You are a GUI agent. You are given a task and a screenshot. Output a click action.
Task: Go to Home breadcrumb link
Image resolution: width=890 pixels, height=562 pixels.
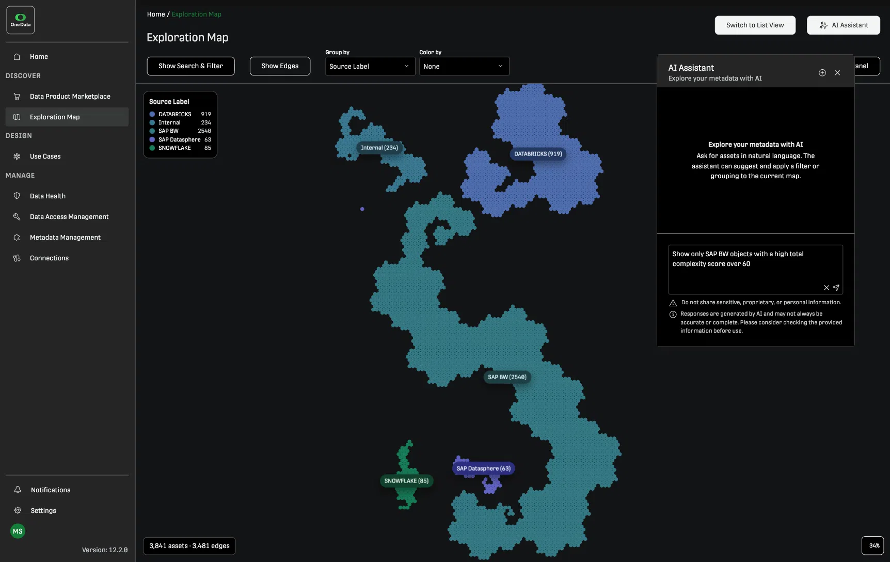click(156, 14)
